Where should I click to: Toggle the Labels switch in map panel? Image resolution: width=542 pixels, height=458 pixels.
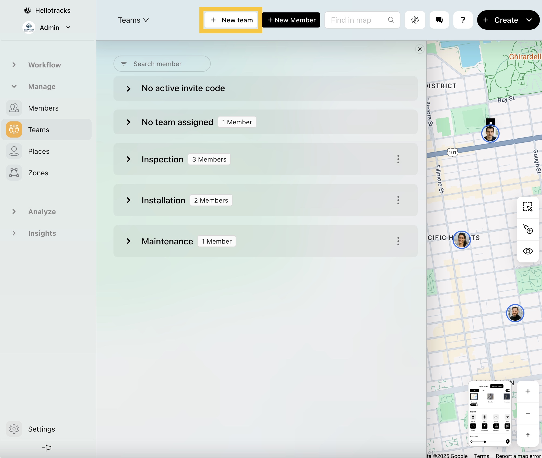pos(474,405)
